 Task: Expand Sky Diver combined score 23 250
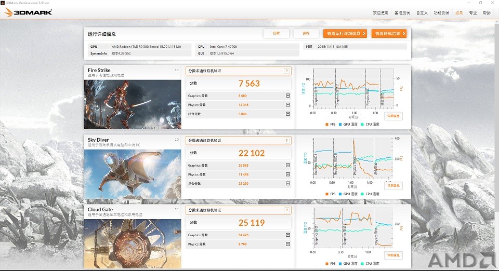pyautogui.click(x=288, y=183)
